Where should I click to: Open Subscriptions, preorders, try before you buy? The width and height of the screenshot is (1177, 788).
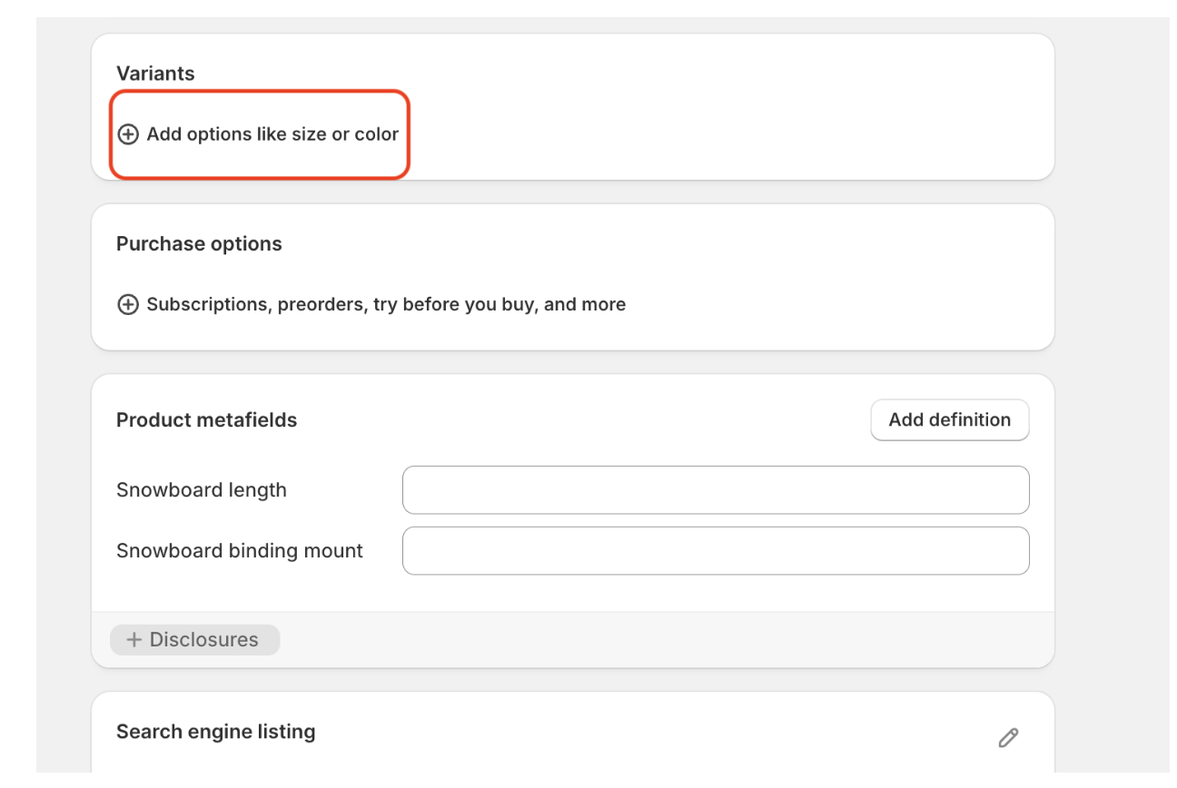coord(386,305)
